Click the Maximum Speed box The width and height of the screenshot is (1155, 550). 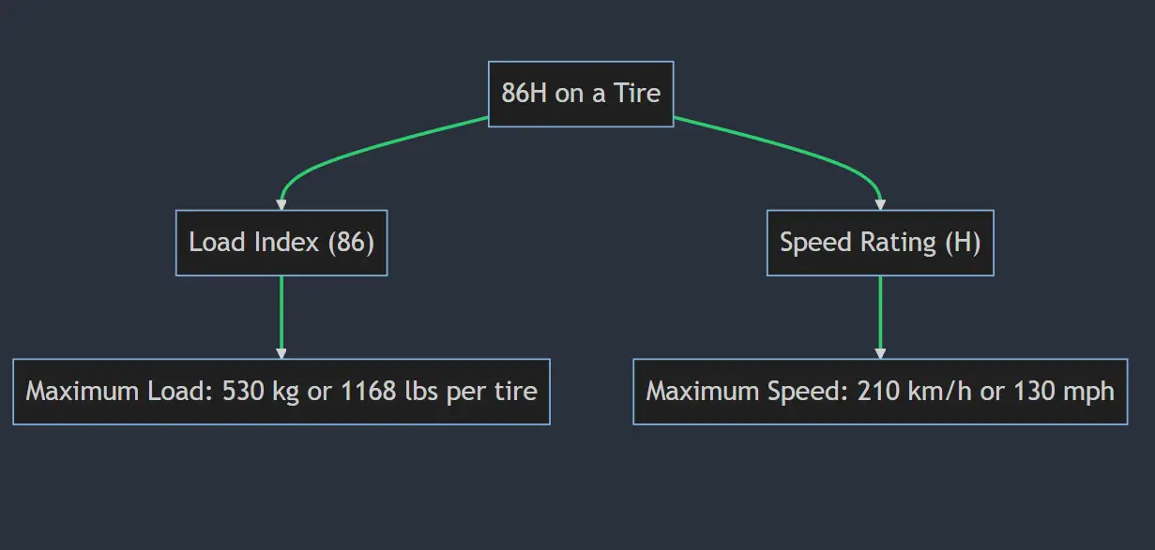[x=880, y=392]
